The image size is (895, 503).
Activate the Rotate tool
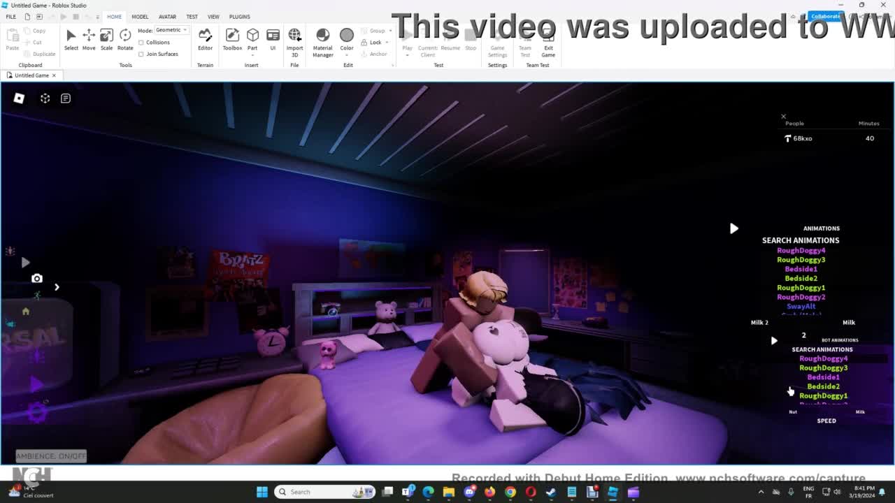tap(125, 39)
